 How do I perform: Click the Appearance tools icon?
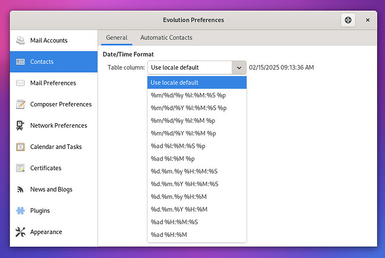click(x=20, y=232)
